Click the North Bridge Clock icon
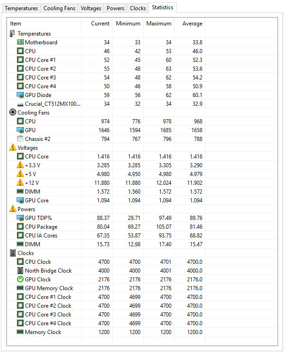Viewport: 285px width, 353px height. 20,271
